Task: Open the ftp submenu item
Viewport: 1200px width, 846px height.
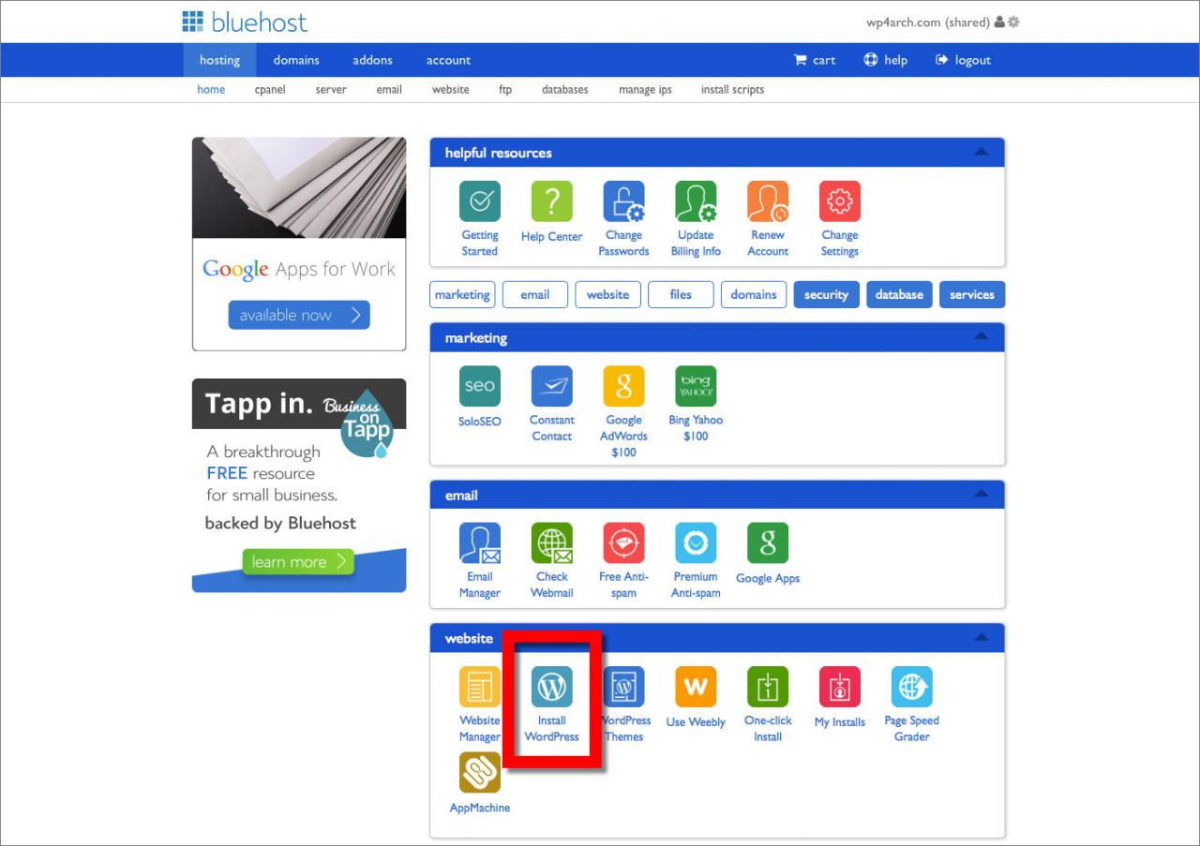Action: click(505, 90)
